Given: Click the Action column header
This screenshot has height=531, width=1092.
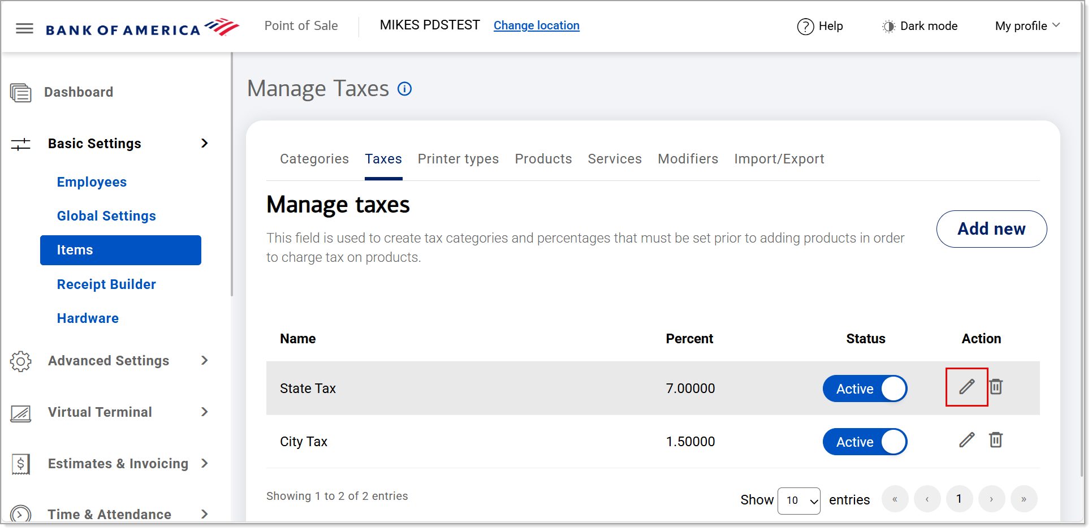Looking at the screenshot, I should point(982,339).
